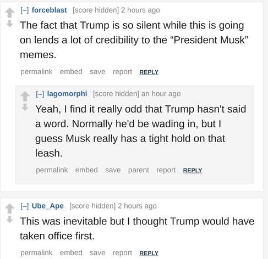Collapse lagomorphi's reply
This screenshot has width=268, height=259.
click(x=40, y=94)
